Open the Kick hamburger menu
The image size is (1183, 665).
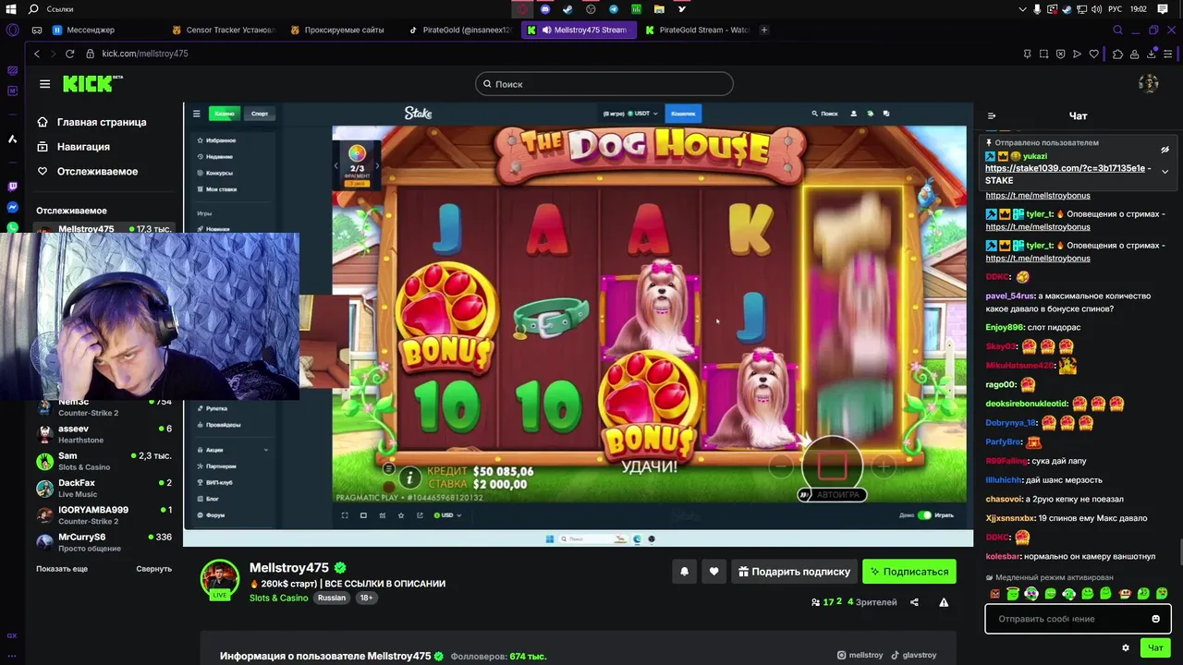pyautogui.click(x=44, y=84)
